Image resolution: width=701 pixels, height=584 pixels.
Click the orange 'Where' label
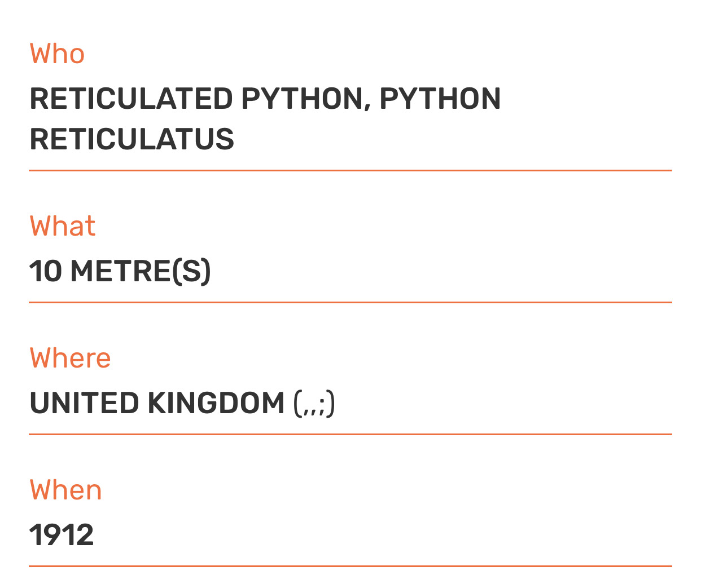coord(70,358)
